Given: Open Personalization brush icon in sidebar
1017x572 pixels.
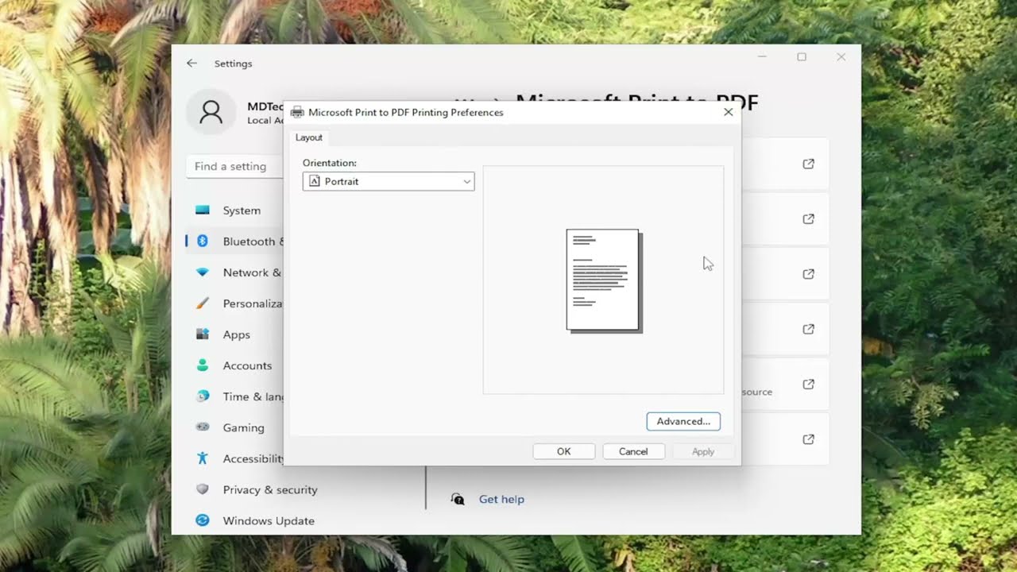Looking at the screenshot, I should (203, 303).
